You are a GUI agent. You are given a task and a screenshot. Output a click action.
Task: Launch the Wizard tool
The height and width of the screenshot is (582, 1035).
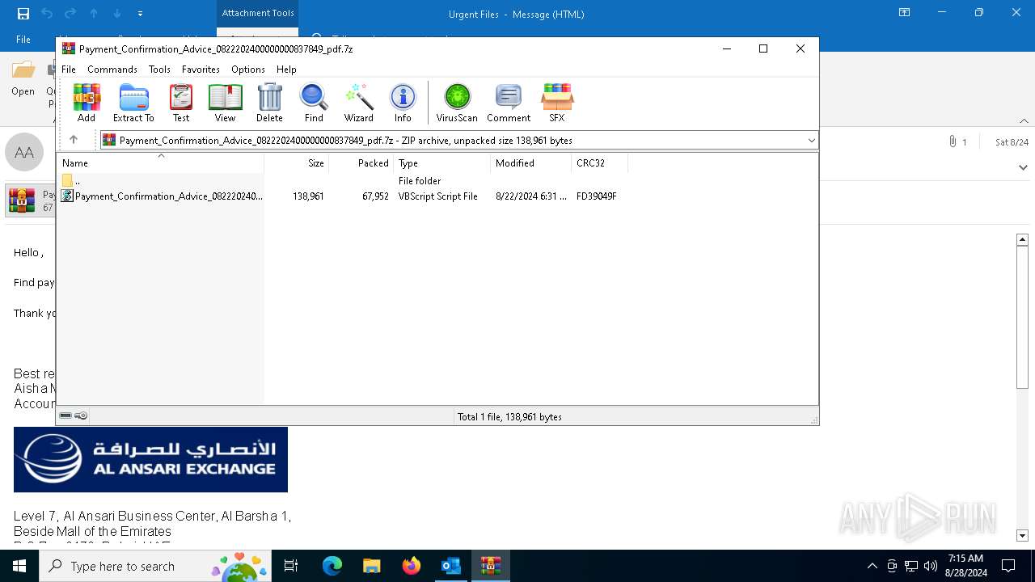point(358,103)
